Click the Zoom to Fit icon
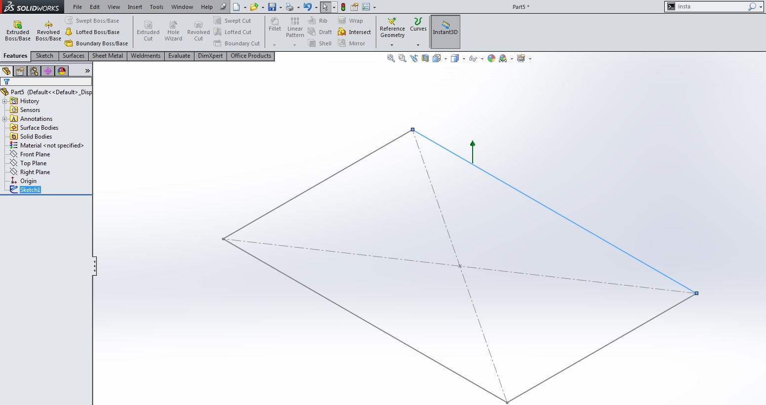The image size is (766, 405). click(x=391, y=58)
